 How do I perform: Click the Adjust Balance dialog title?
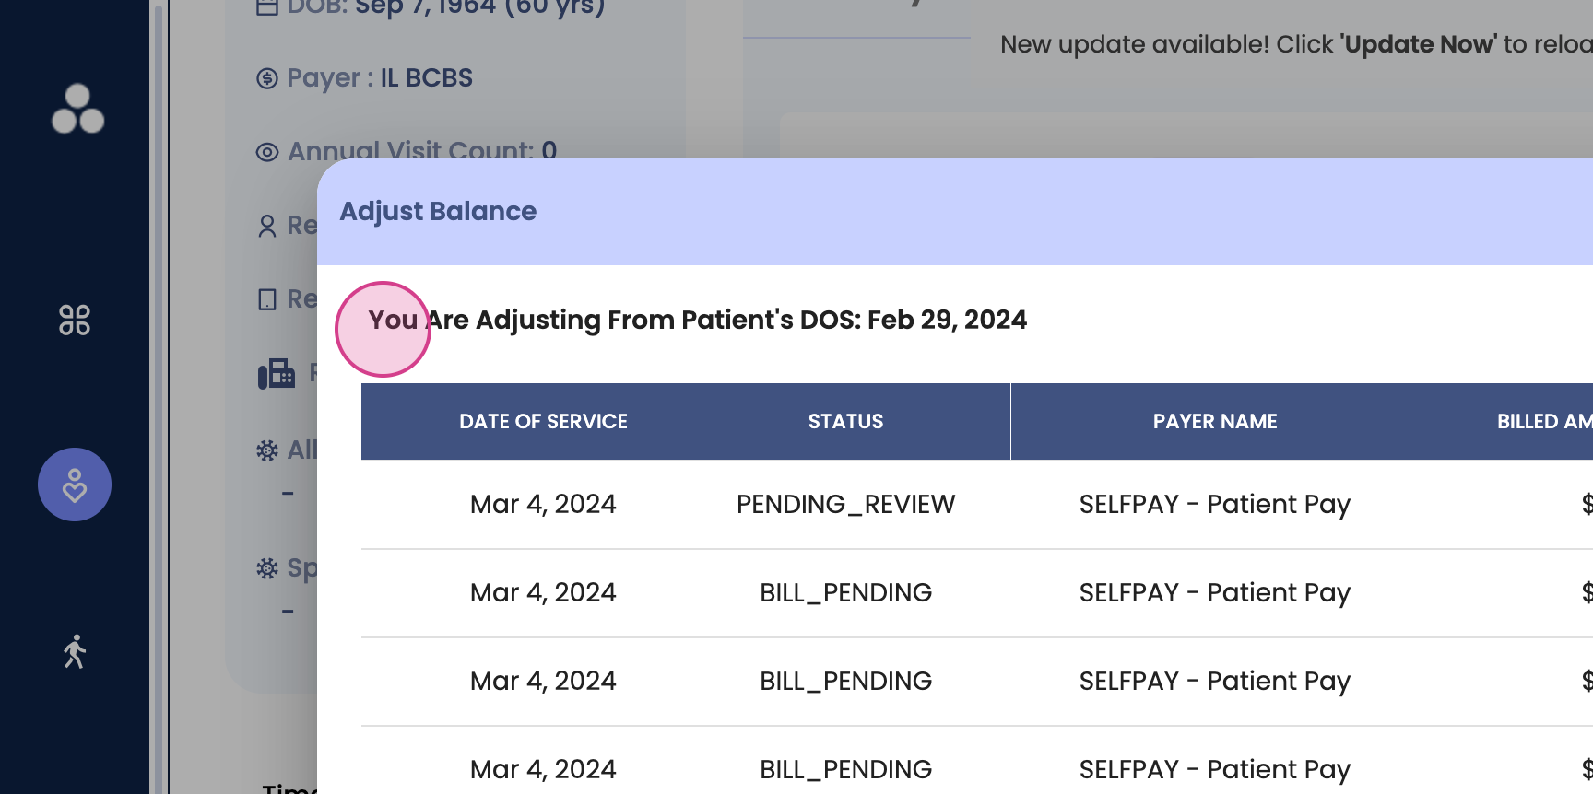(438, 212)
